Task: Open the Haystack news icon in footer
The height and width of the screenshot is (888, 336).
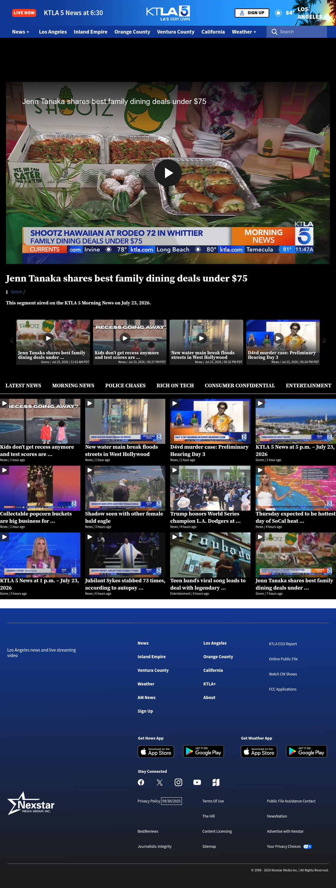Action: [x=216, y=782]
